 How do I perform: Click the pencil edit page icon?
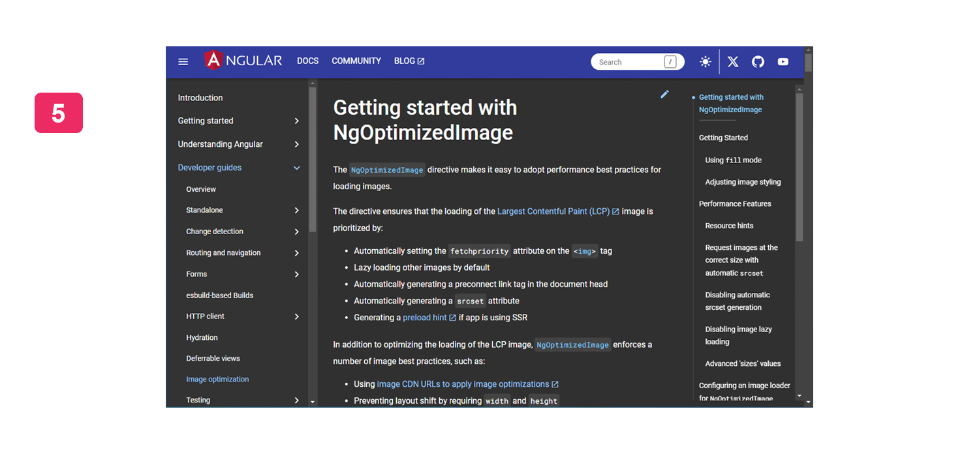pyautogui.click(x=664, y=95)
